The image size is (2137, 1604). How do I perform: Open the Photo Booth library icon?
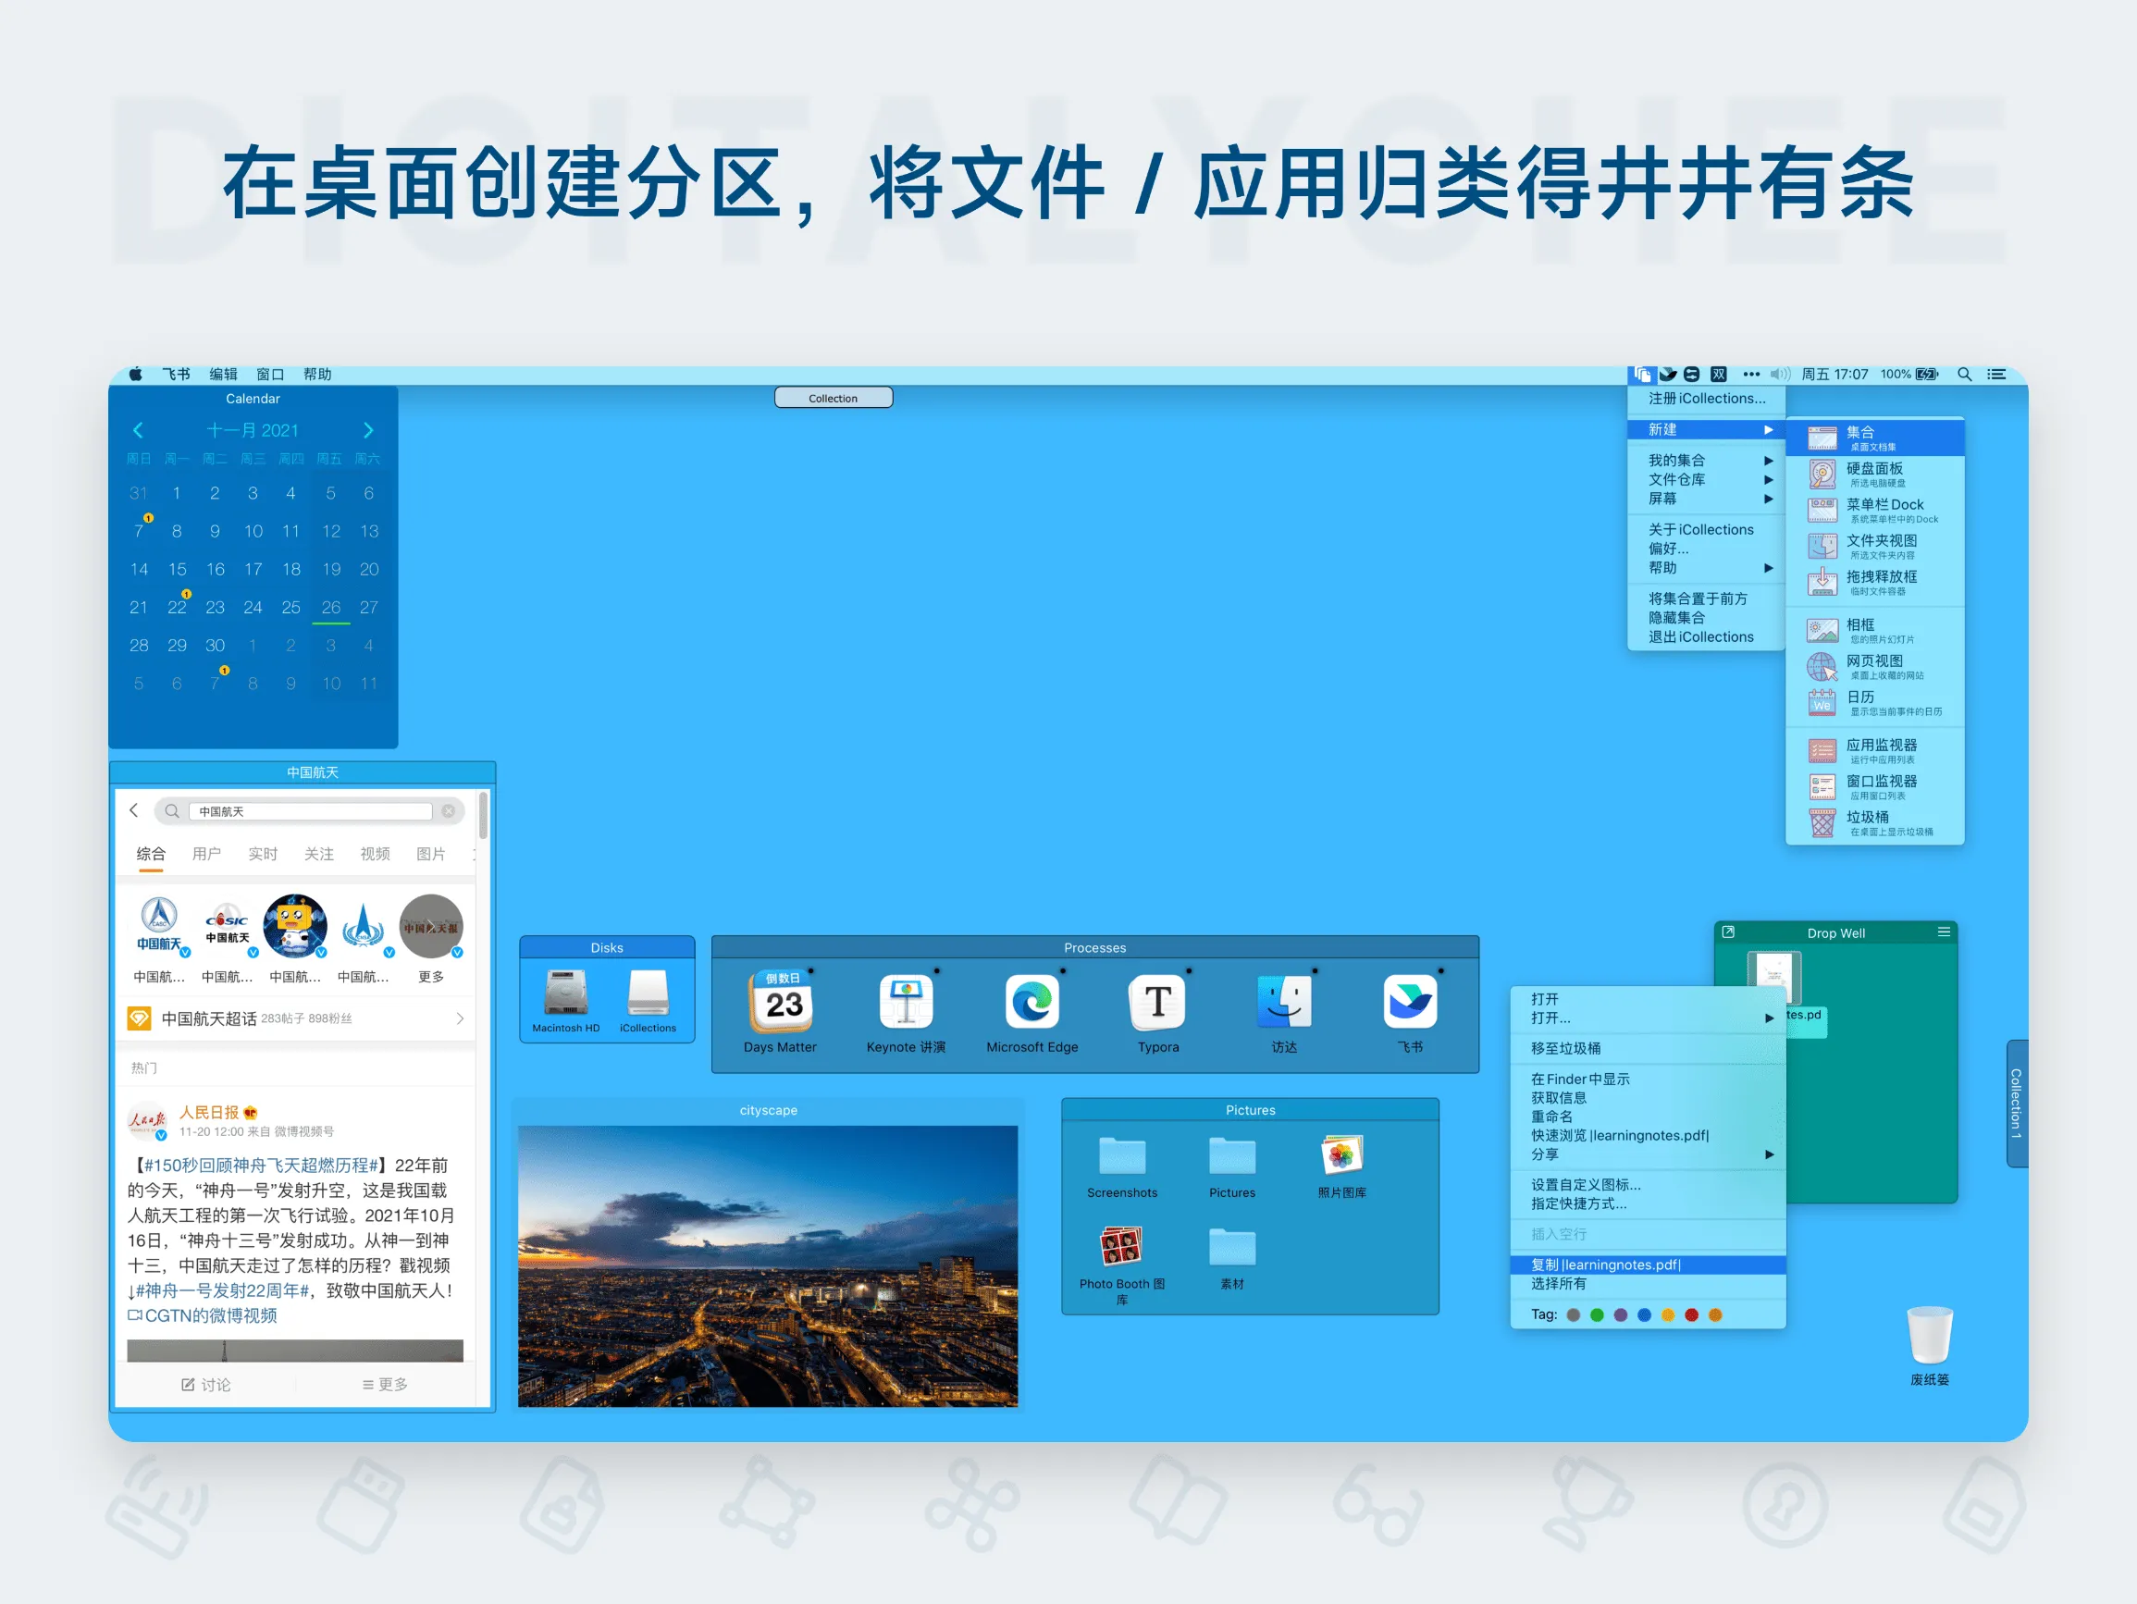(x=1120, y=1247)
